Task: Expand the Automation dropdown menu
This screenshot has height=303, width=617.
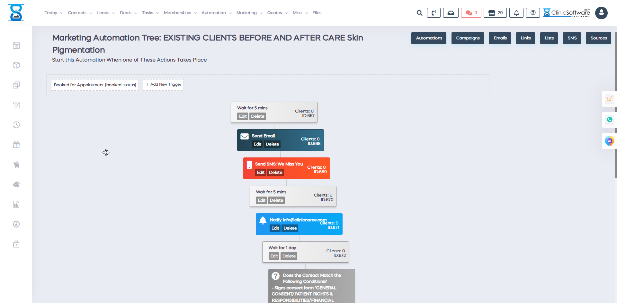Action: pos(216,13)
